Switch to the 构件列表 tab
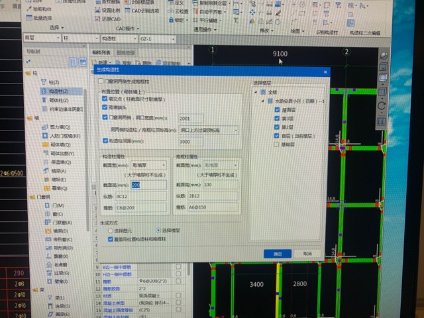Viewport: 424px width, 318px height. tap(101, 52)
